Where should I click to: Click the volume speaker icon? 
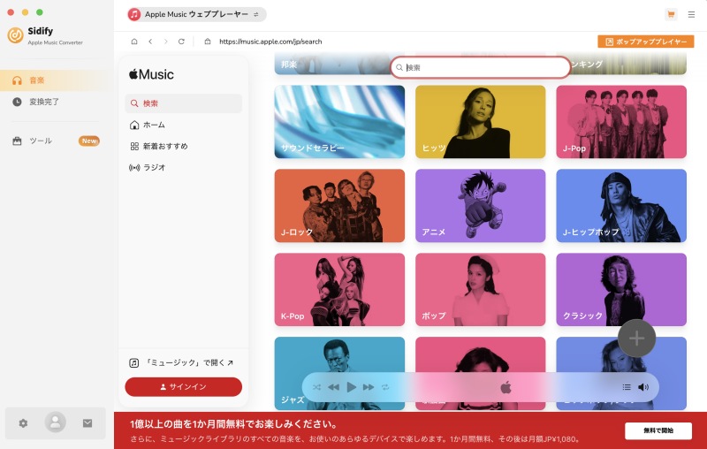(x=643, y=387)
